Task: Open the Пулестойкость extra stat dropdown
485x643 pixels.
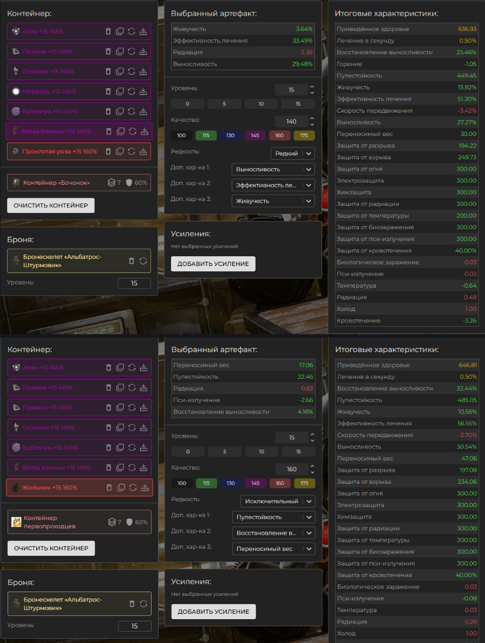Action: pyautogui.click(x=274, y=517)
